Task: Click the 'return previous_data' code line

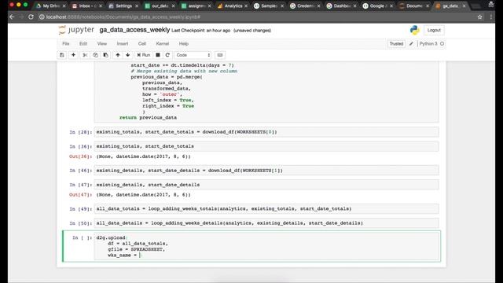Action: (x=148, y=118)
